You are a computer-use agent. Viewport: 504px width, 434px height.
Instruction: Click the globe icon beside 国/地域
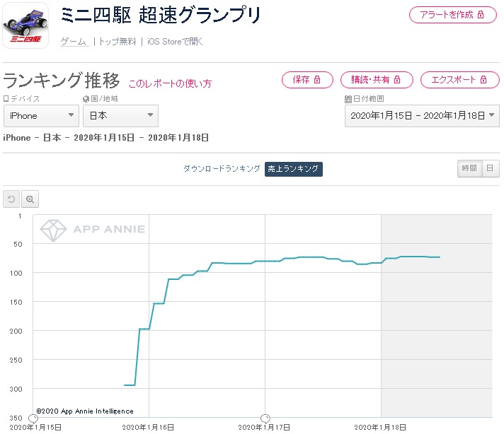coord(86,99)
